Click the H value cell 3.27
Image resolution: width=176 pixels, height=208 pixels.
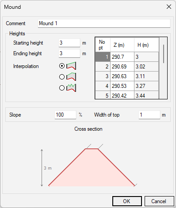(146, 86)
